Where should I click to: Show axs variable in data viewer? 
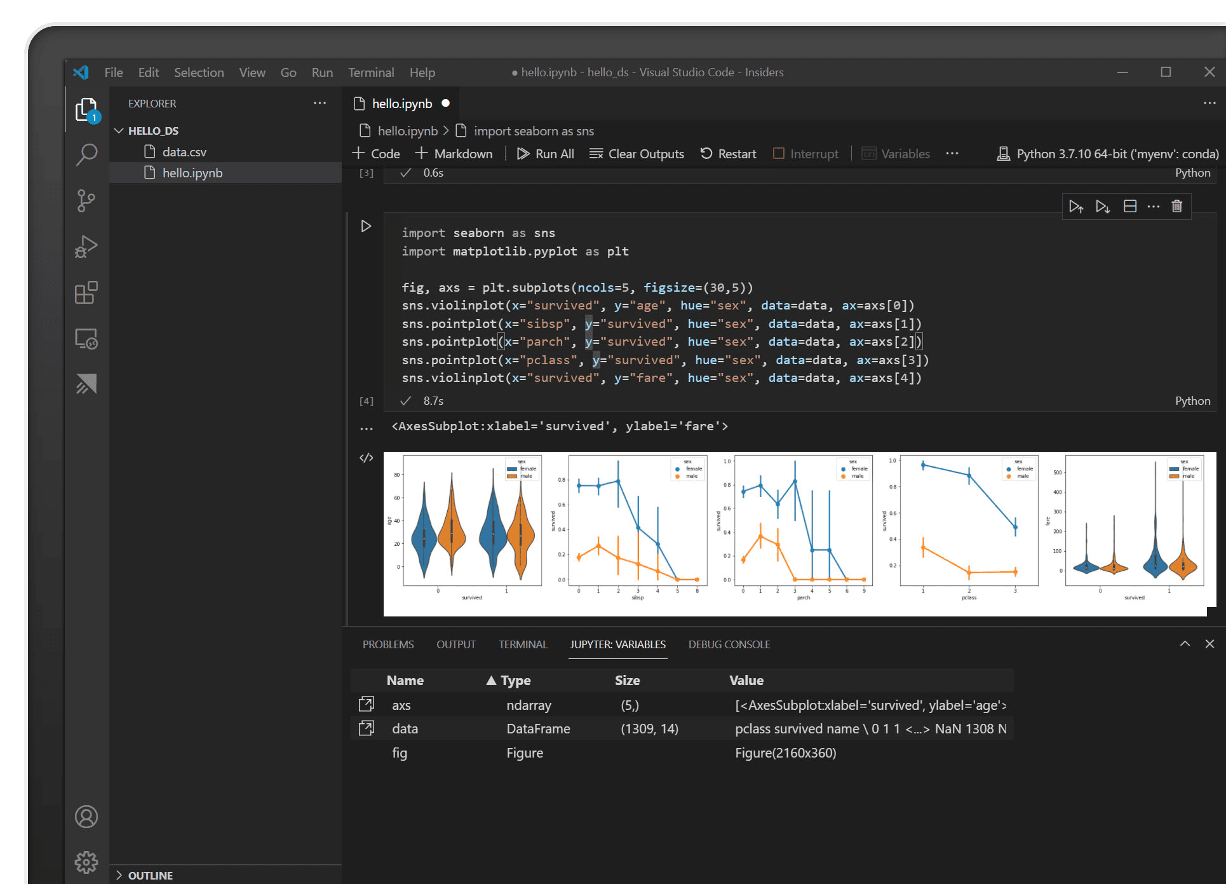point(367,704)
